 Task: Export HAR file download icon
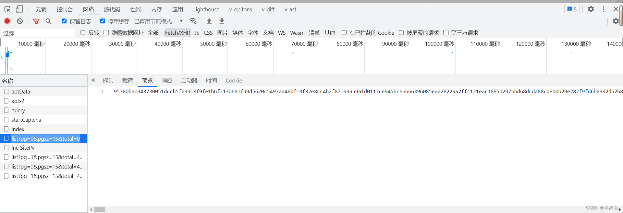coord(222,21)
